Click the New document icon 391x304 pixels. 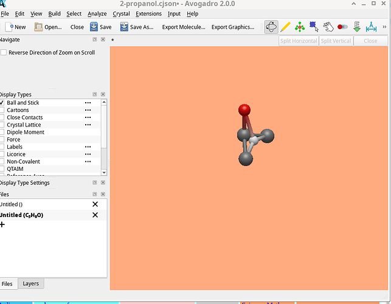pyautogui.click(x=9, y=27)
